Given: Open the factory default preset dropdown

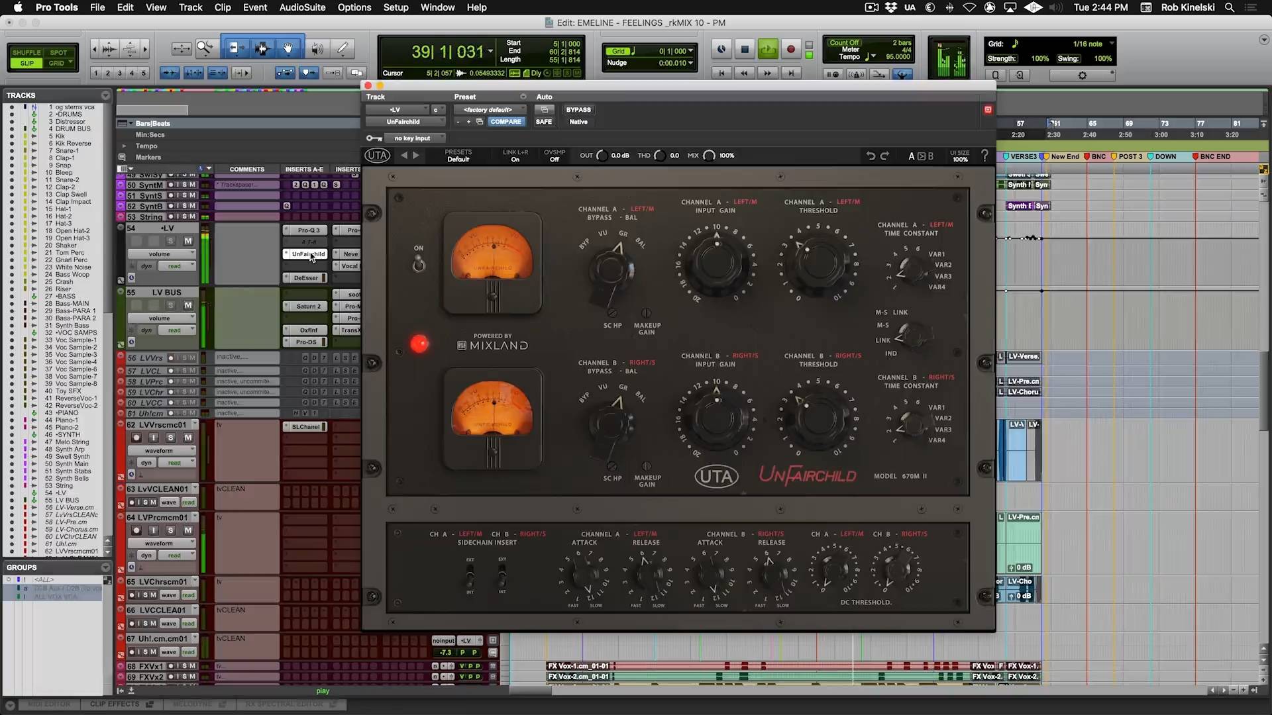Looking at the screenshot, I should tap(490, 110).
